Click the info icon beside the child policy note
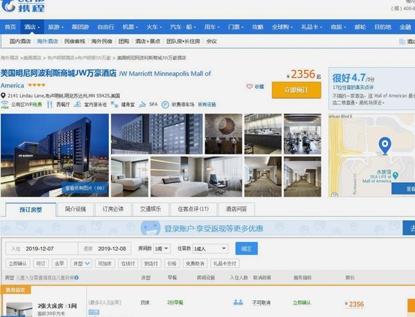This screenshot has width=415, height=317. (x=76, y=278)
